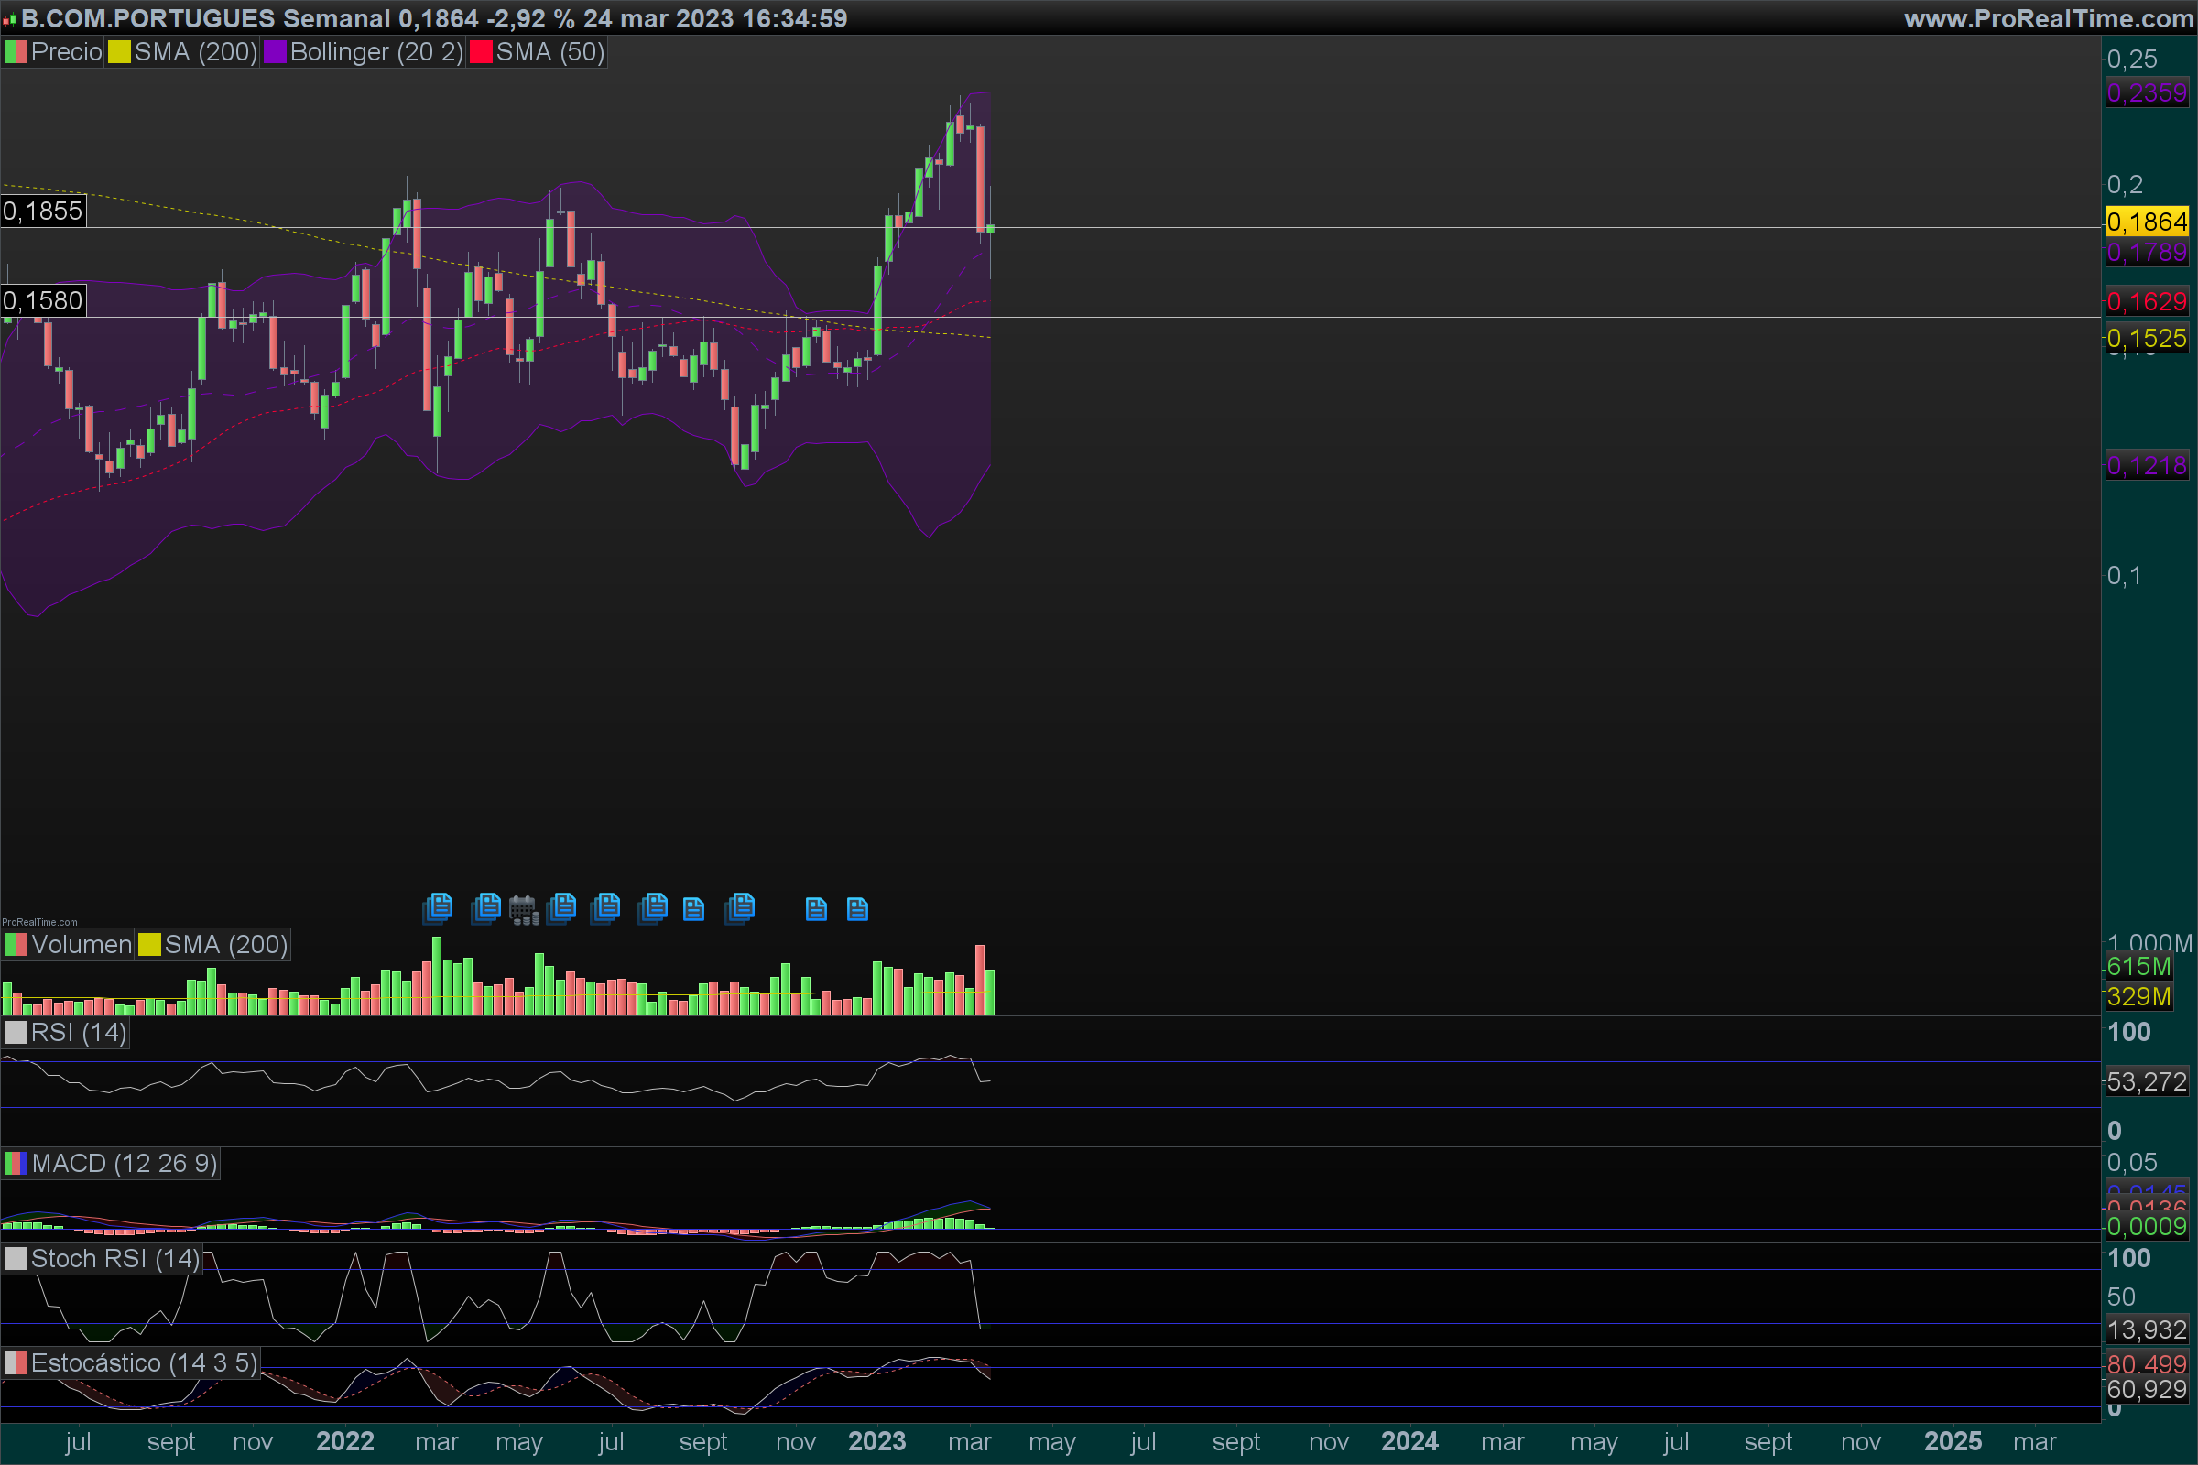Screen dimensions: 2198x1465
Task: Click the Volumen legend icon
Action: (15, 945)
